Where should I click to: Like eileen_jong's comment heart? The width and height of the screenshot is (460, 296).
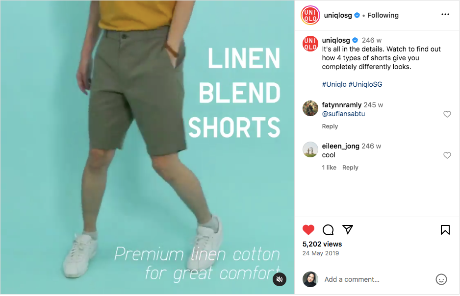tap(447, 155)
